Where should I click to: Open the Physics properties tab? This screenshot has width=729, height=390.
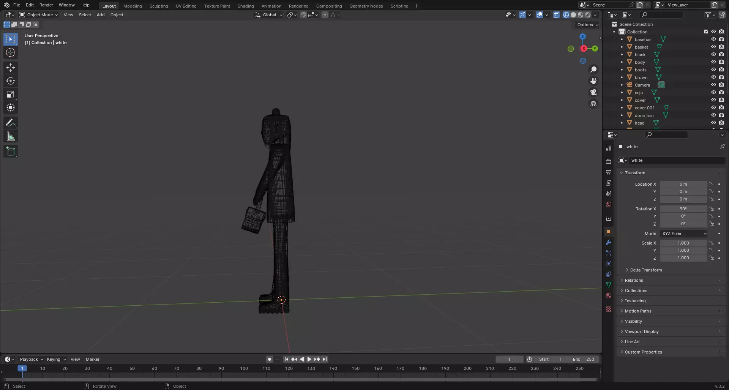click(x=609, y=264)
